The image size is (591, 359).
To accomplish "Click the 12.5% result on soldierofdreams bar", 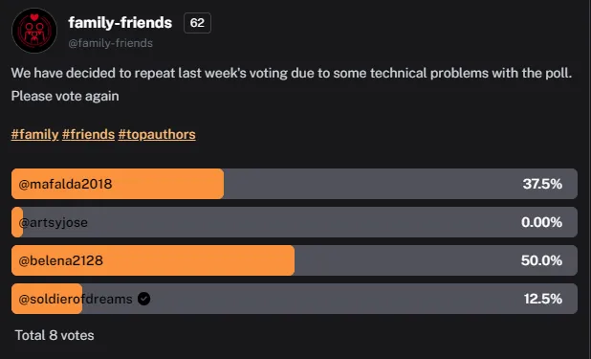I will 543,299.
